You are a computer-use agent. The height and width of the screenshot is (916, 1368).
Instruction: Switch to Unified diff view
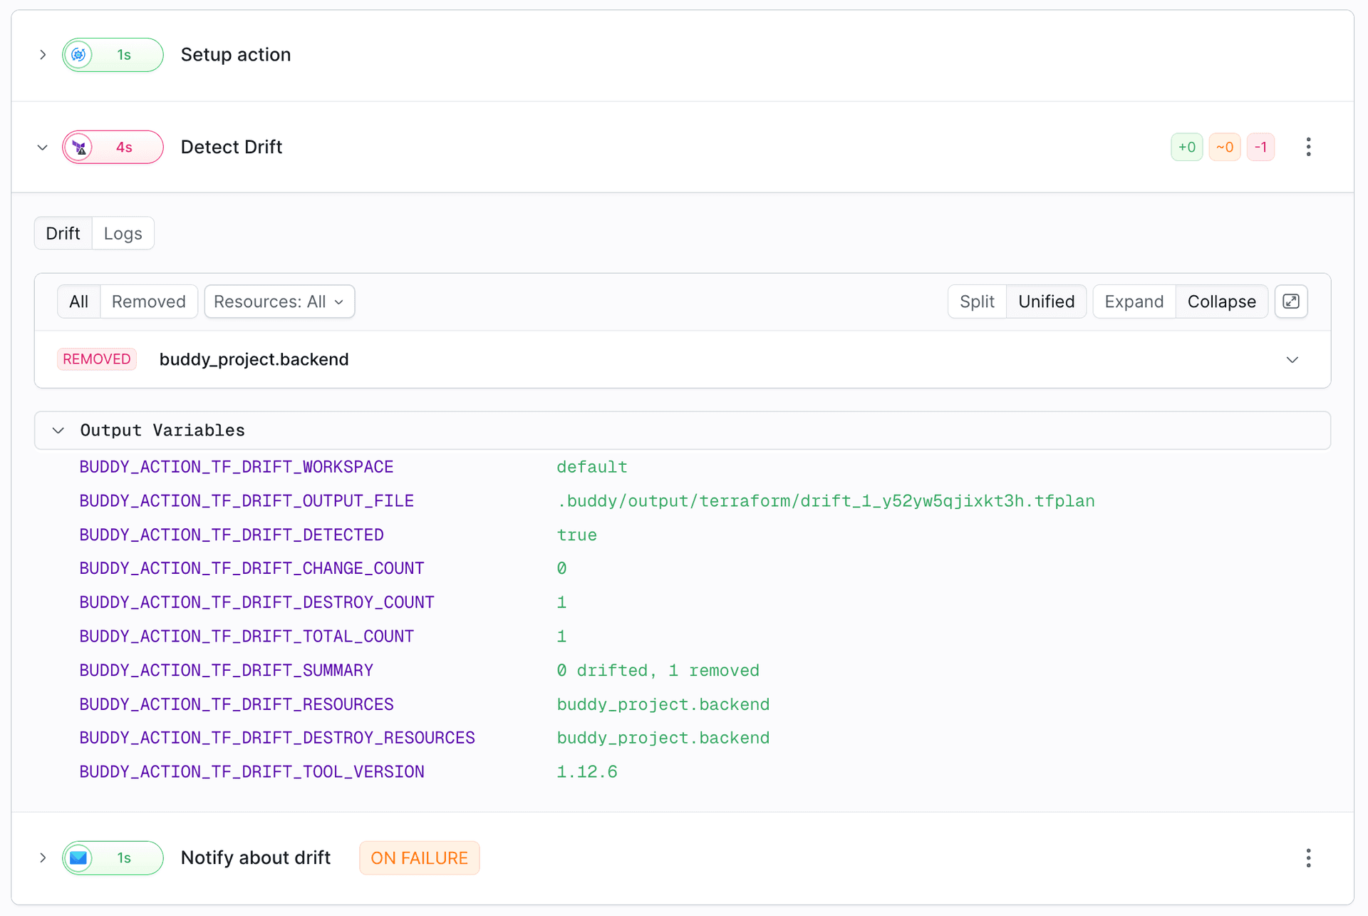[x=1046, y=302]
